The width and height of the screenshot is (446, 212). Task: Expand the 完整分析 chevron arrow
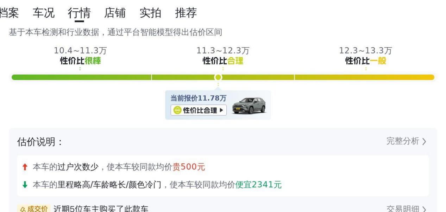pos(424,142)
